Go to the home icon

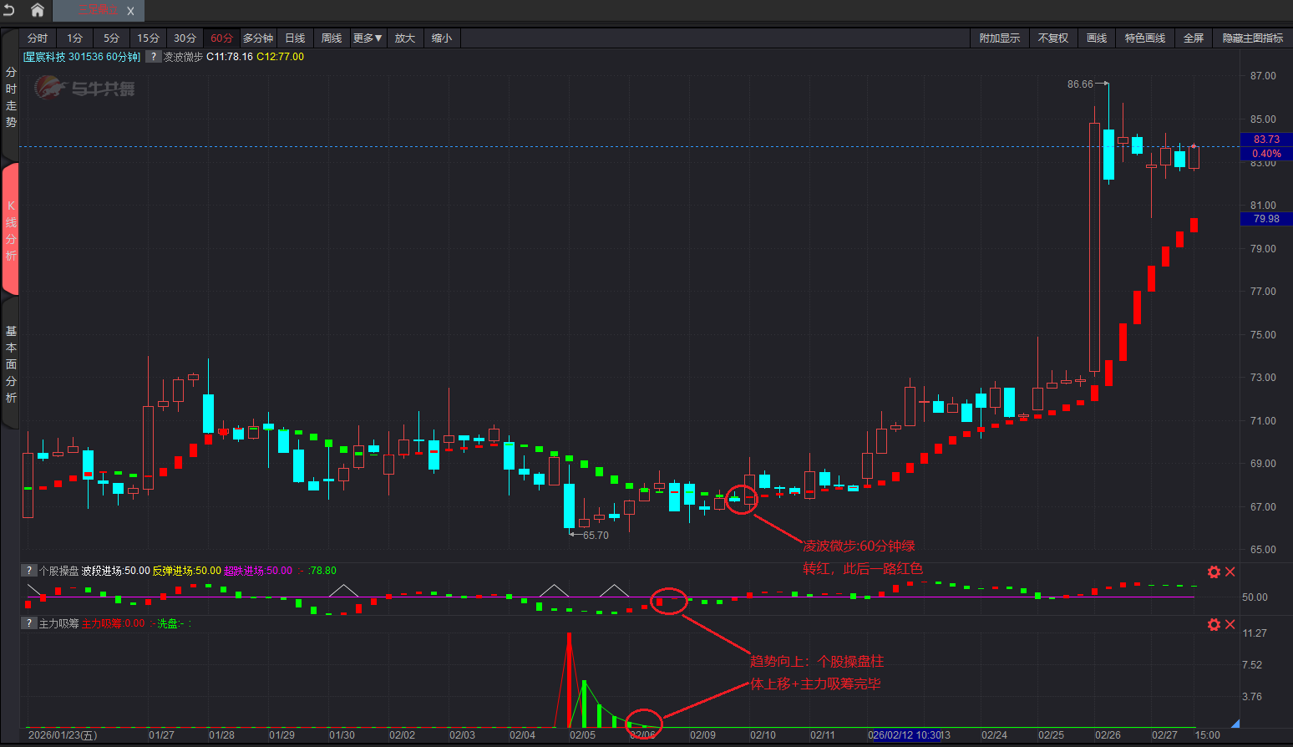click(x=38, y=10)
